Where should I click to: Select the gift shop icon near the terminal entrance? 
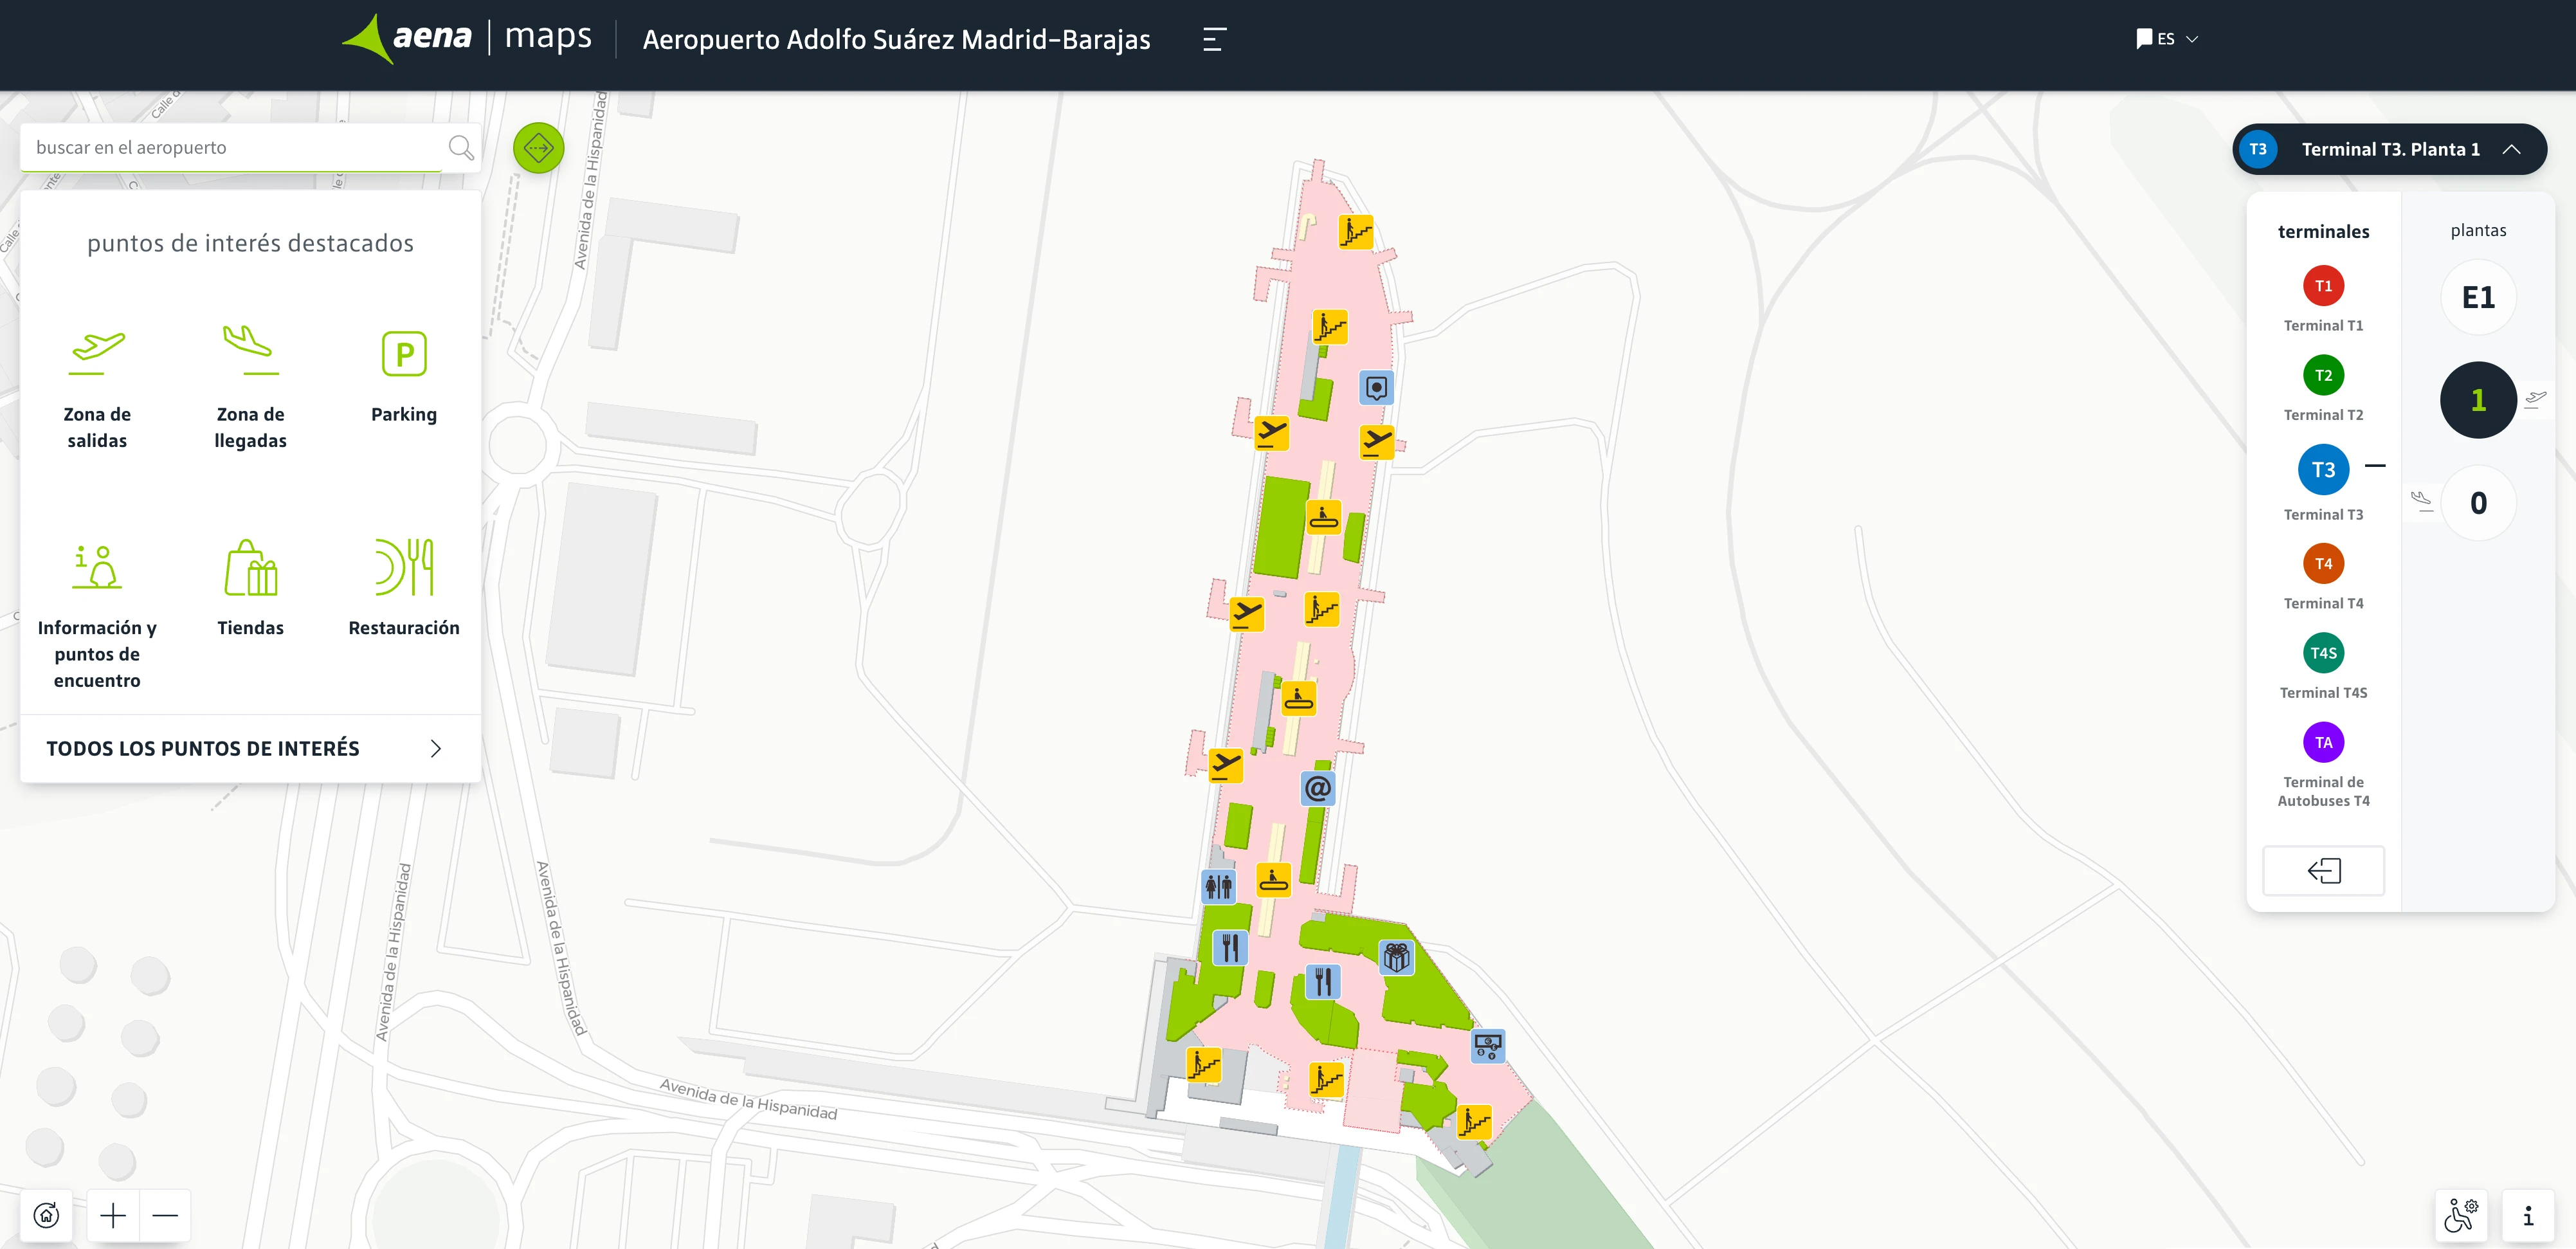(x=1396, y=957)
